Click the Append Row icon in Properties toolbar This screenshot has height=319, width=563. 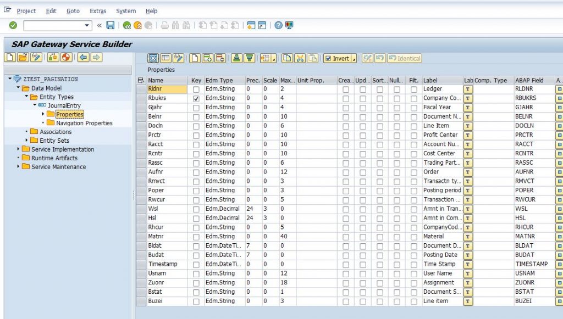[195, 58]
